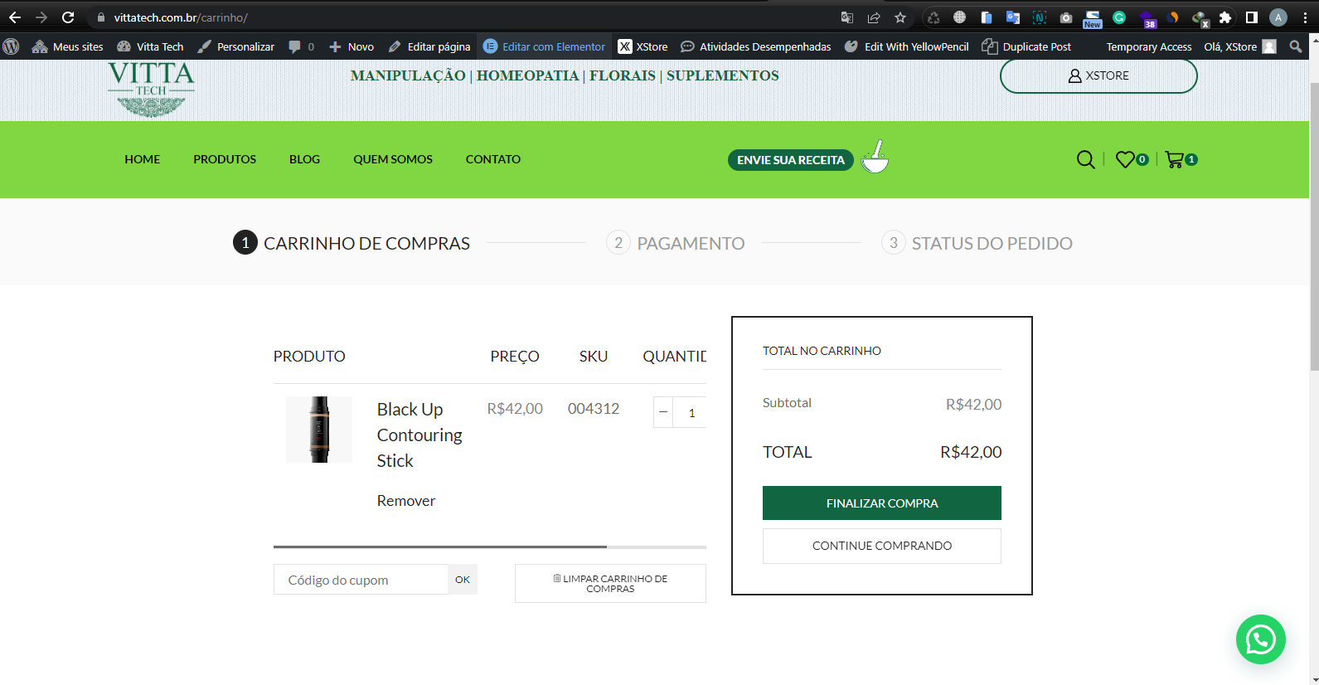The width and height of the screenshot is (1319, 685).
Task: Open the XStore admin bar menu
Action: (x=643, y=46)
